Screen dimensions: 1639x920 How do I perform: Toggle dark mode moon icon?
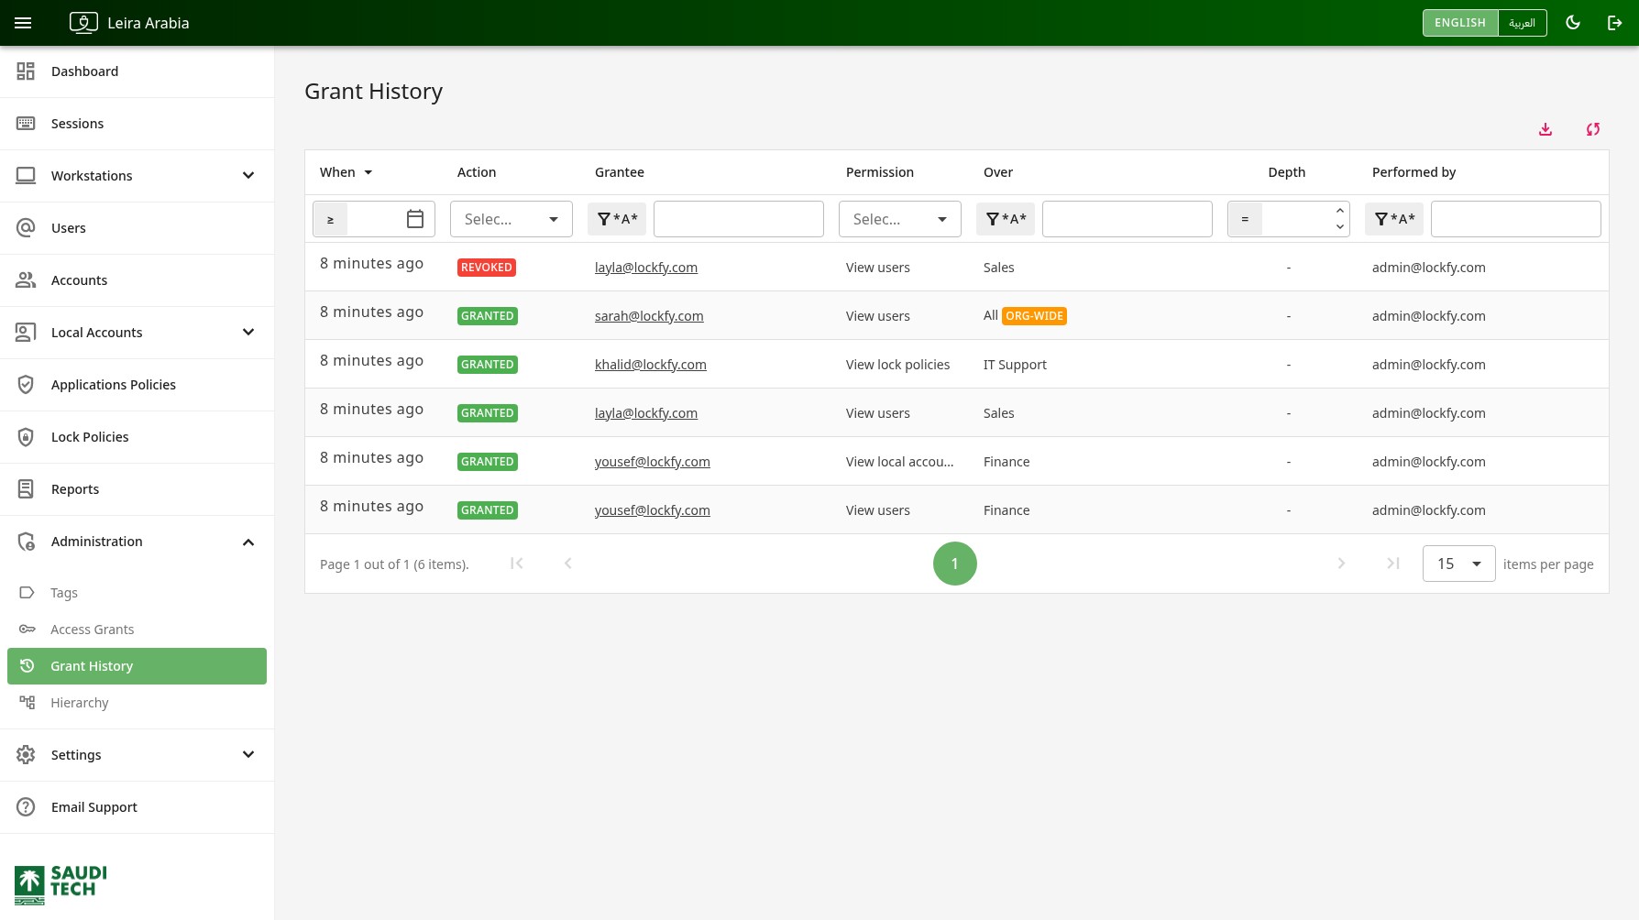click(1573, 23)
